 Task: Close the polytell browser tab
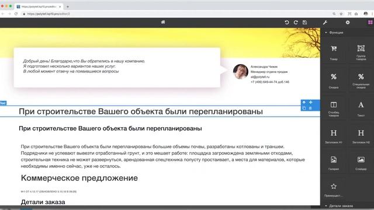point(60,6)
